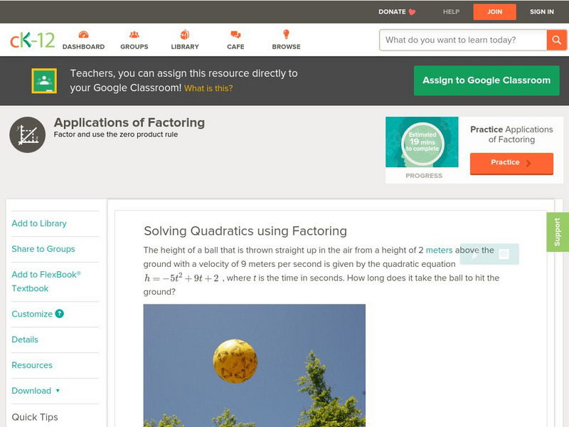Open the Library backpack icon
Image resolution: width=569 pixels, height=427 pixels.
click(x=185, y=34)
